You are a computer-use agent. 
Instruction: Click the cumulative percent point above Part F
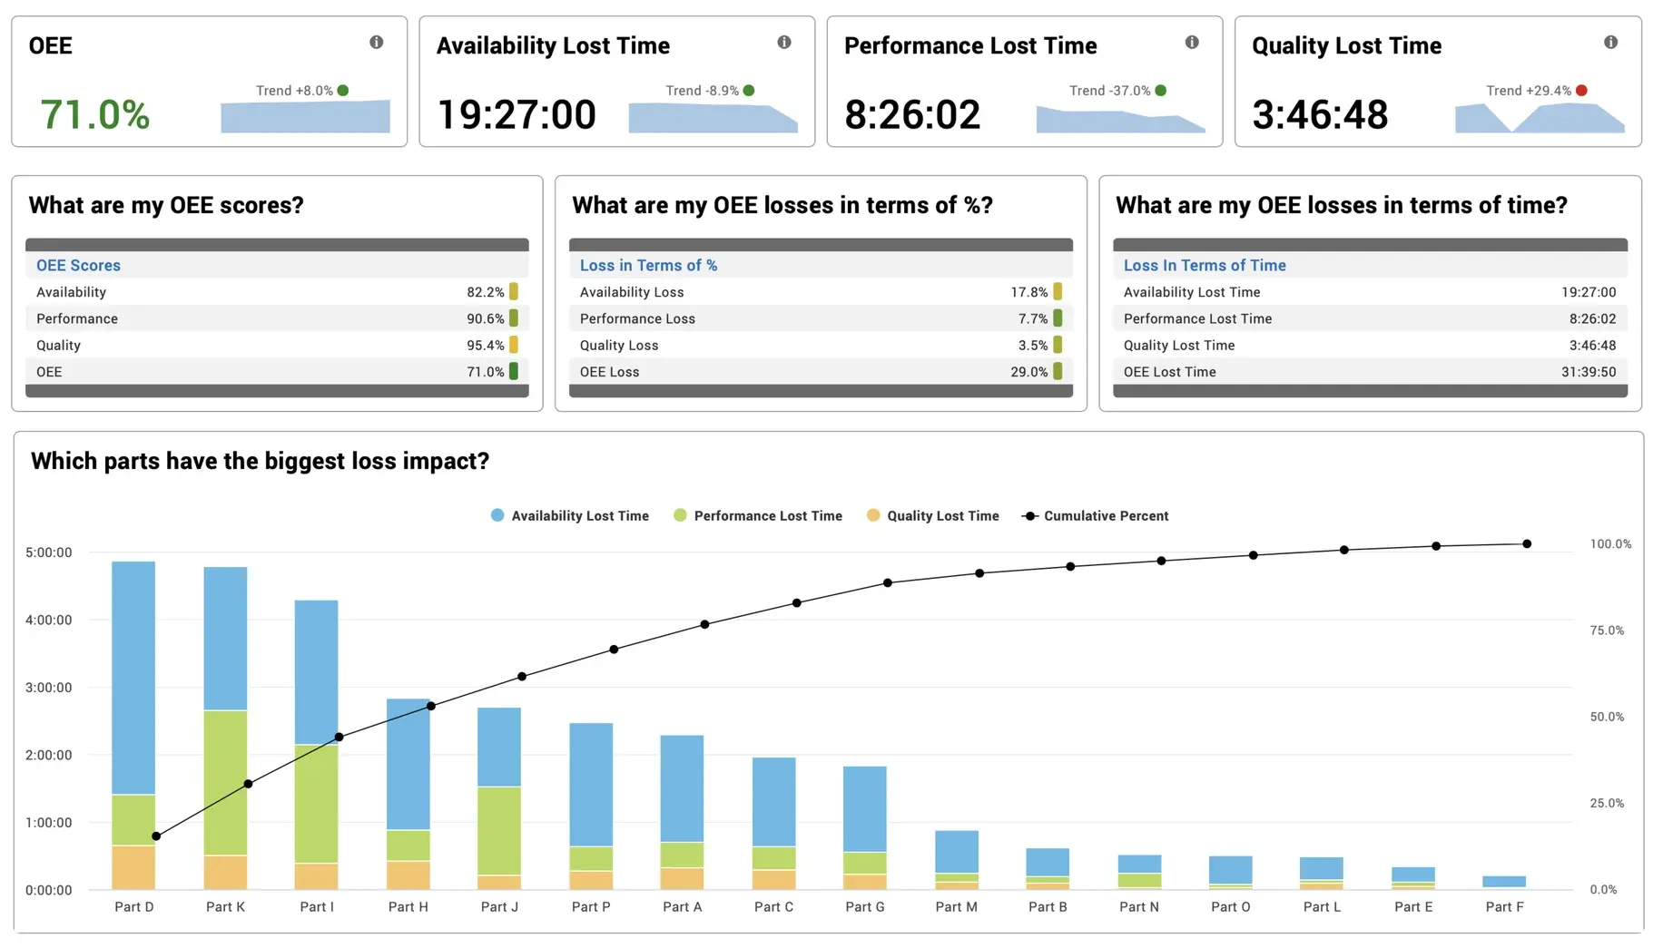1527,544
